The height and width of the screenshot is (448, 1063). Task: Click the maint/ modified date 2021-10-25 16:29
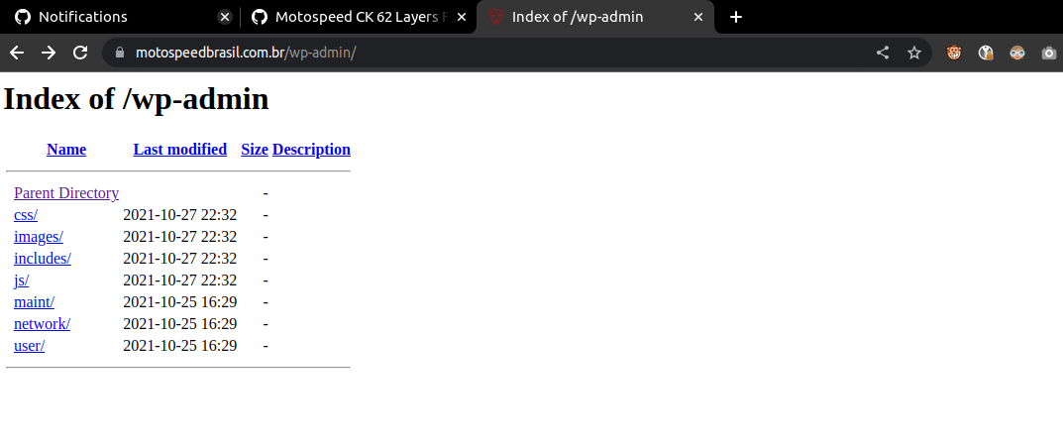pyautogui.click(x=179, y=301)
